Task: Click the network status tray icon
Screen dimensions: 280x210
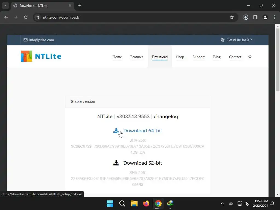Action: [x=240, y=203]
